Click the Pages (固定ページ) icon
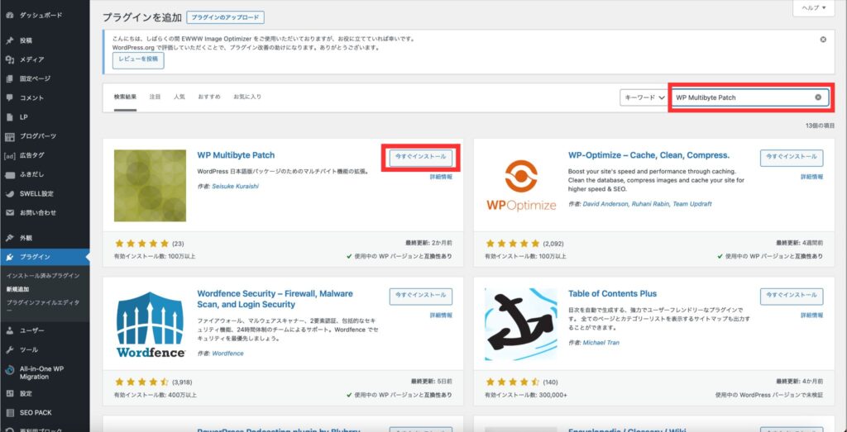 9,78
